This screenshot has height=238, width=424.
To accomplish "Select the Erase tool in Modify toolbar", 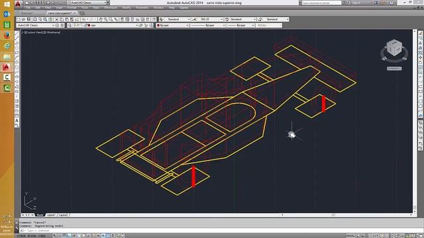I will (421, 34).
